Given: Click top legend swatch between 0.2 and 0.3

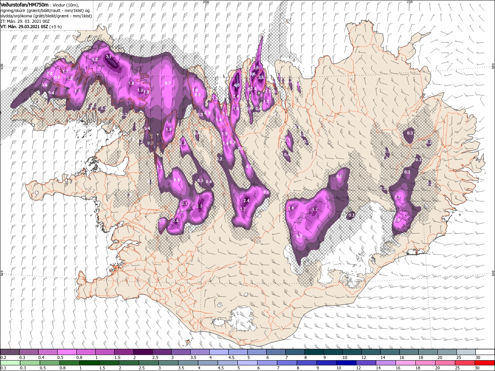Looking at the screenshot, I should coord(10,352).
